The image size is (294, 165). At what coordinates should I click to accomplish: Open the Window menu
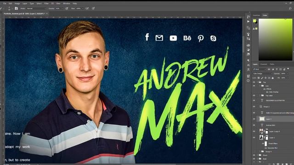click(66, 4)
